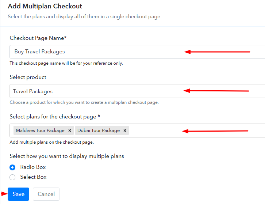The height and width of the screenshot is (204, 265).
Task: Select the Select Box display option
Action: click(12, 177)
